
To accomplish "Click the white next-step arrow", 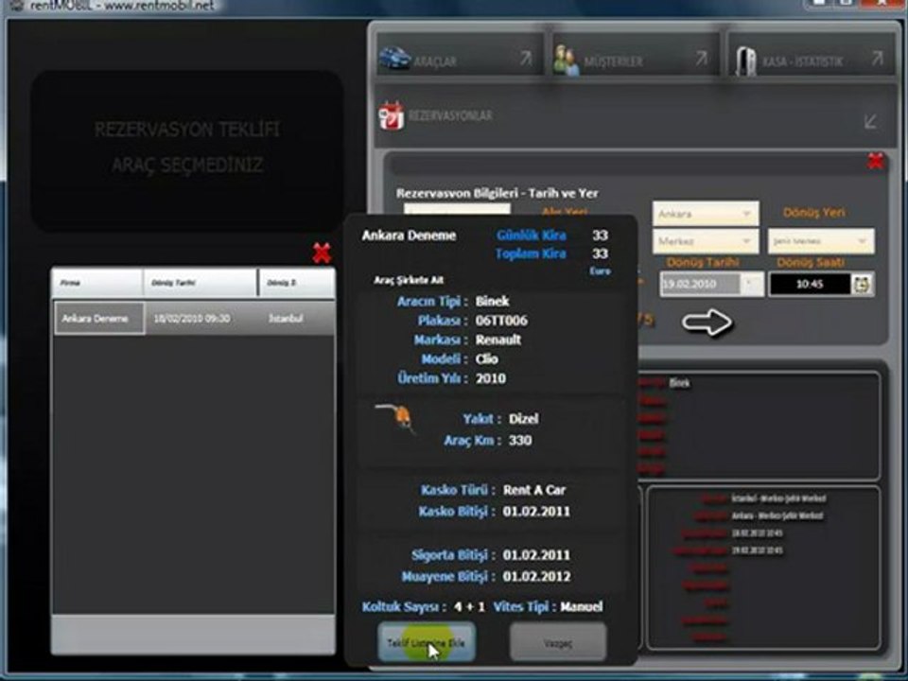I will 707,322.
